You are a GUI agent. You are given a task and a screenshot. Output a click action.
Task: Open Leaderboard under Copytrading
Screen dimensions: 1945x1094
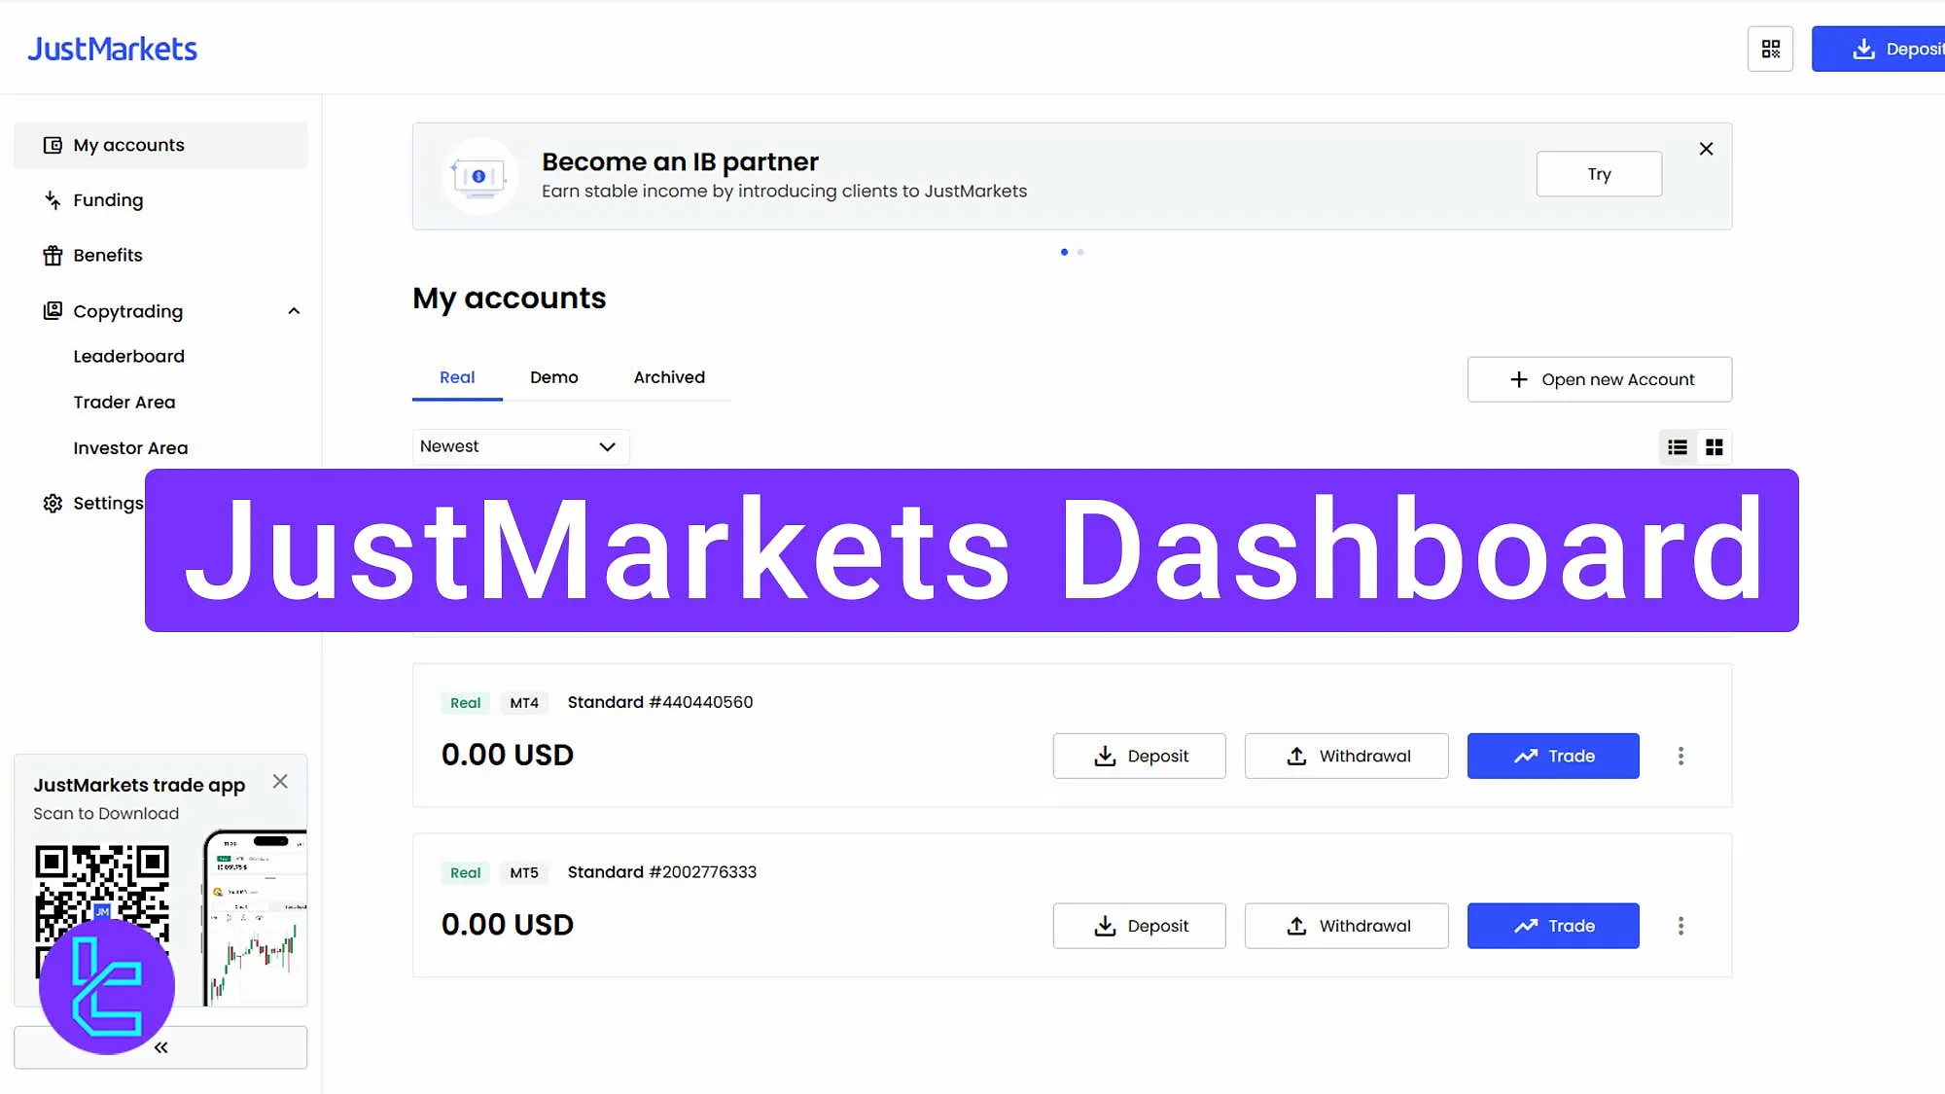(x=128, y=356)
